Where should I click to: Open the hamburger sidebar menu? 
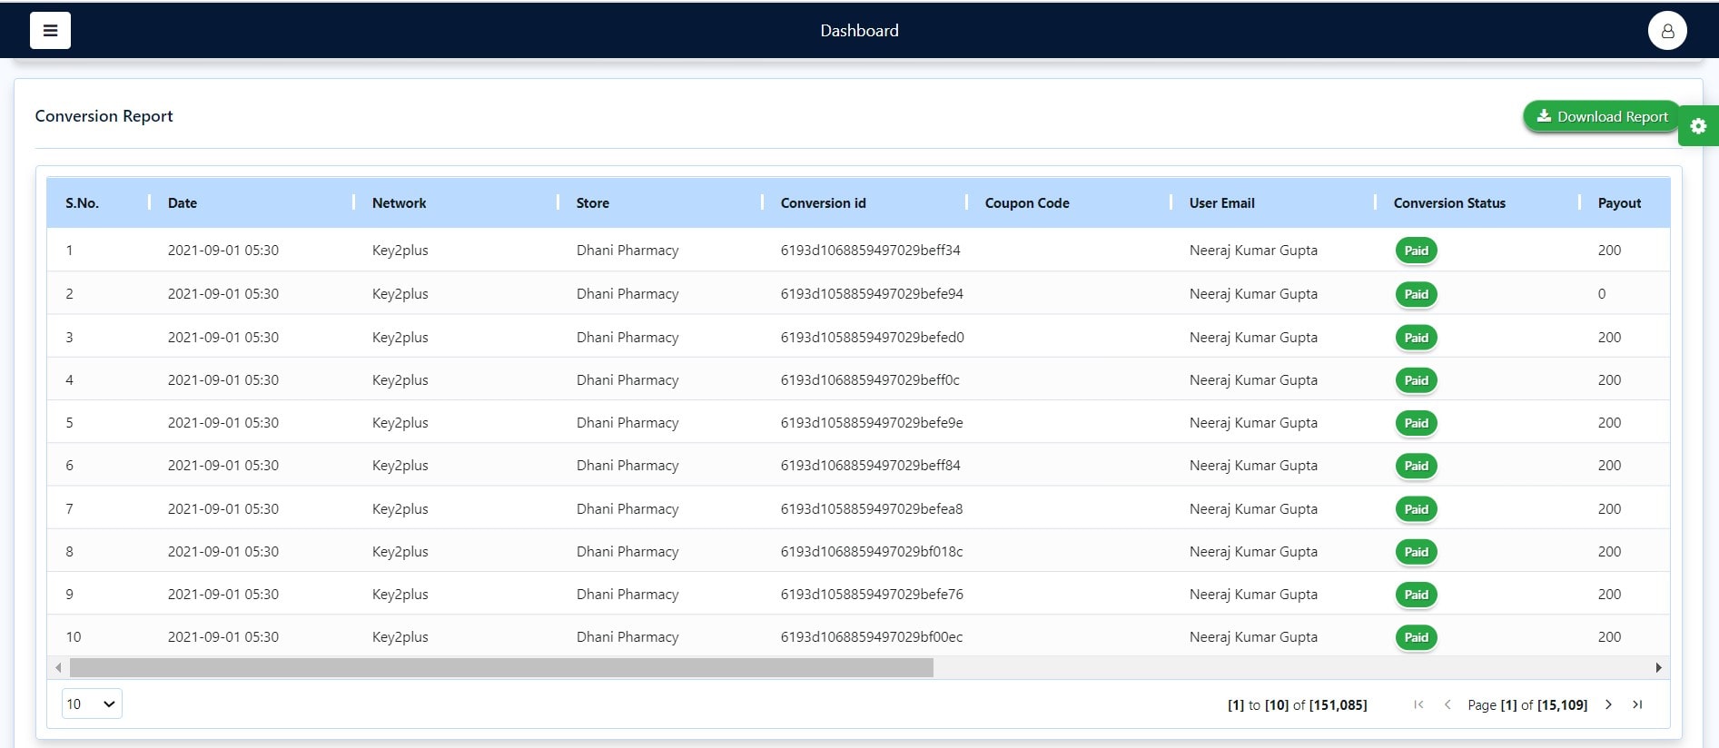point(50,30)
